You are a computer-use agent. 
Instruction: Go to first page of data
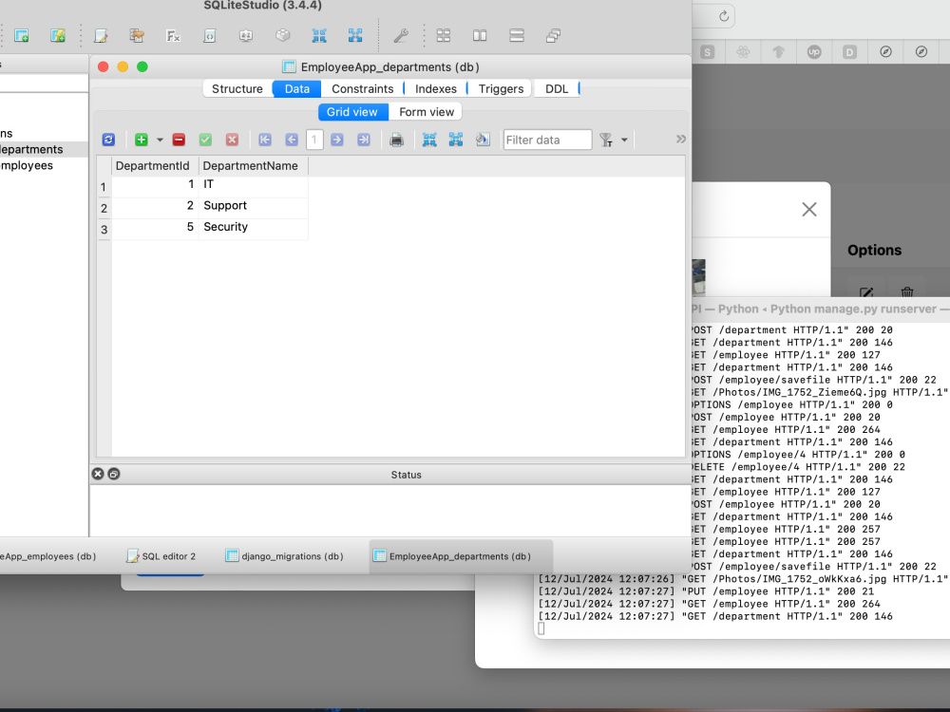click(265, 140)
